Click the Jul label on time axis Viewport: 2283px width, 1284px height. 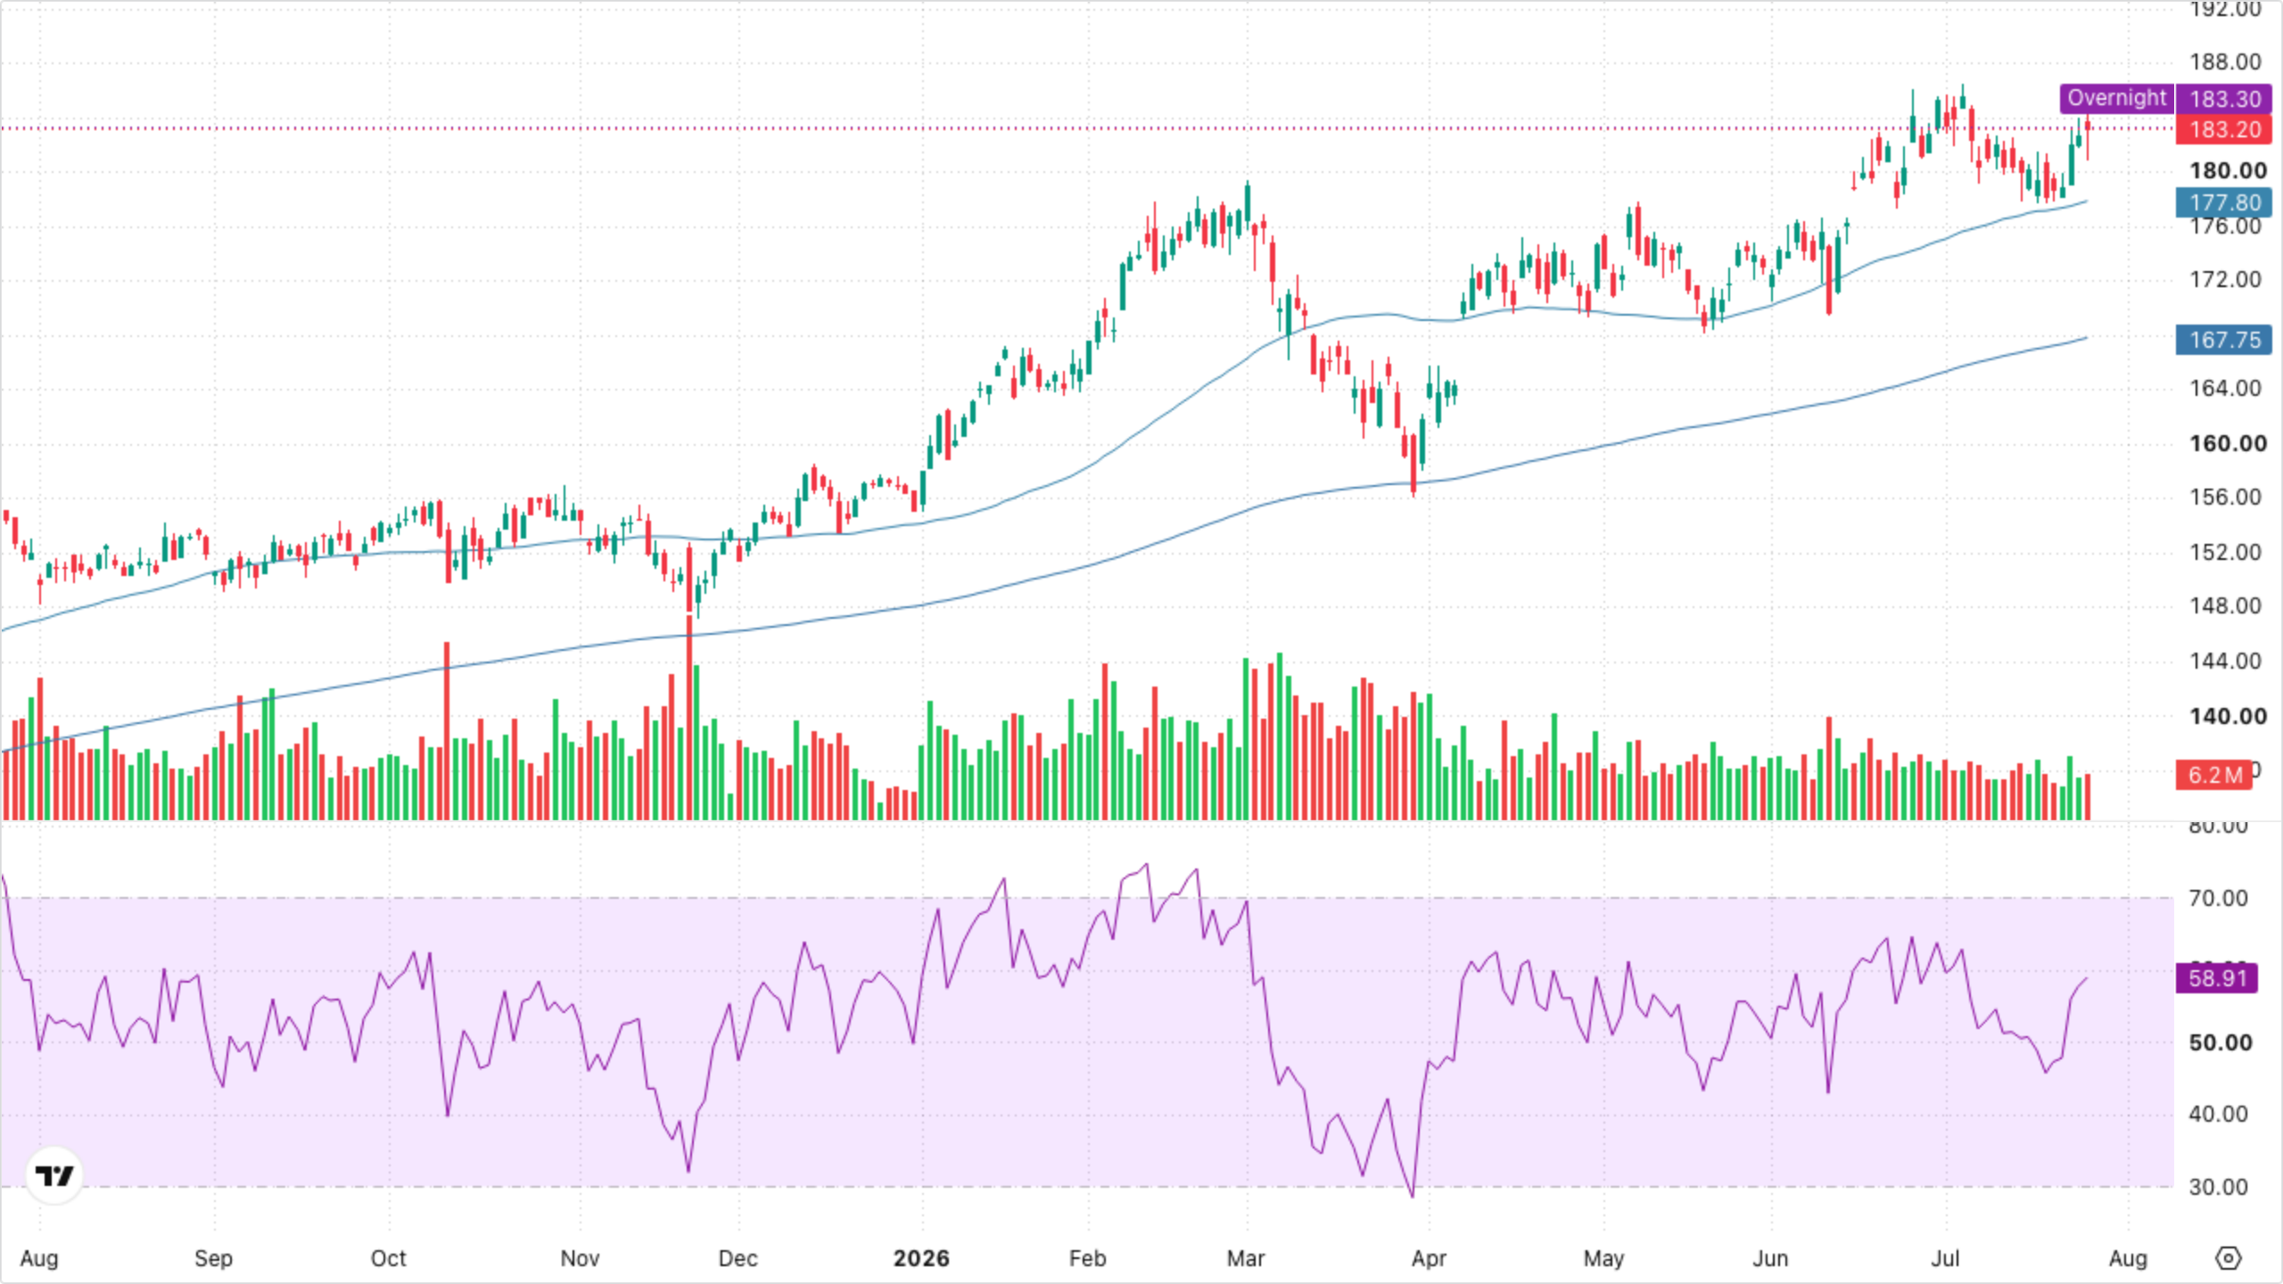[1945, 1258]
